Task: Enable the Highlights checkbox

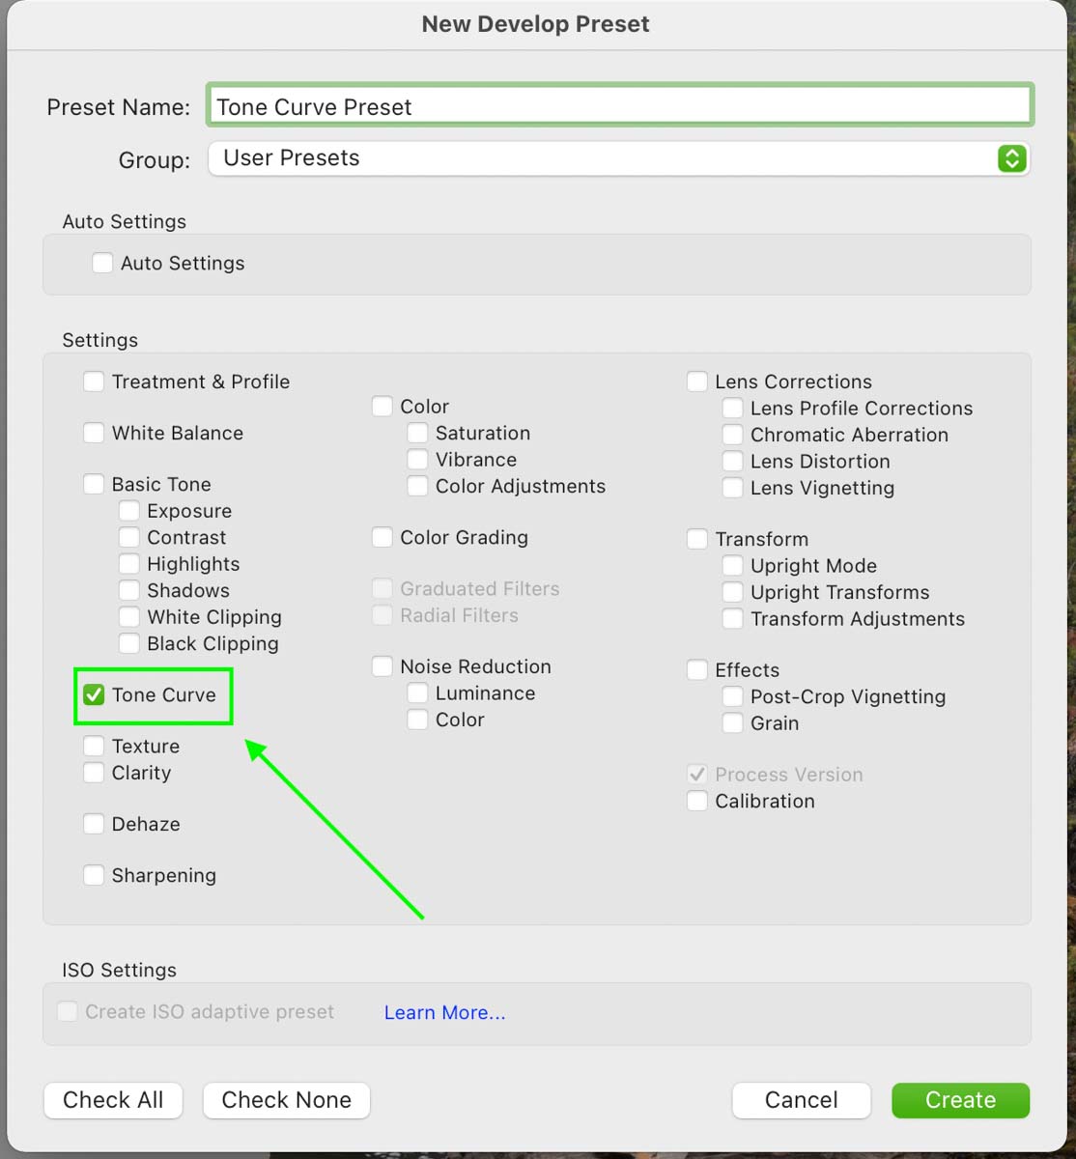Action: click(x=128, y=564)
